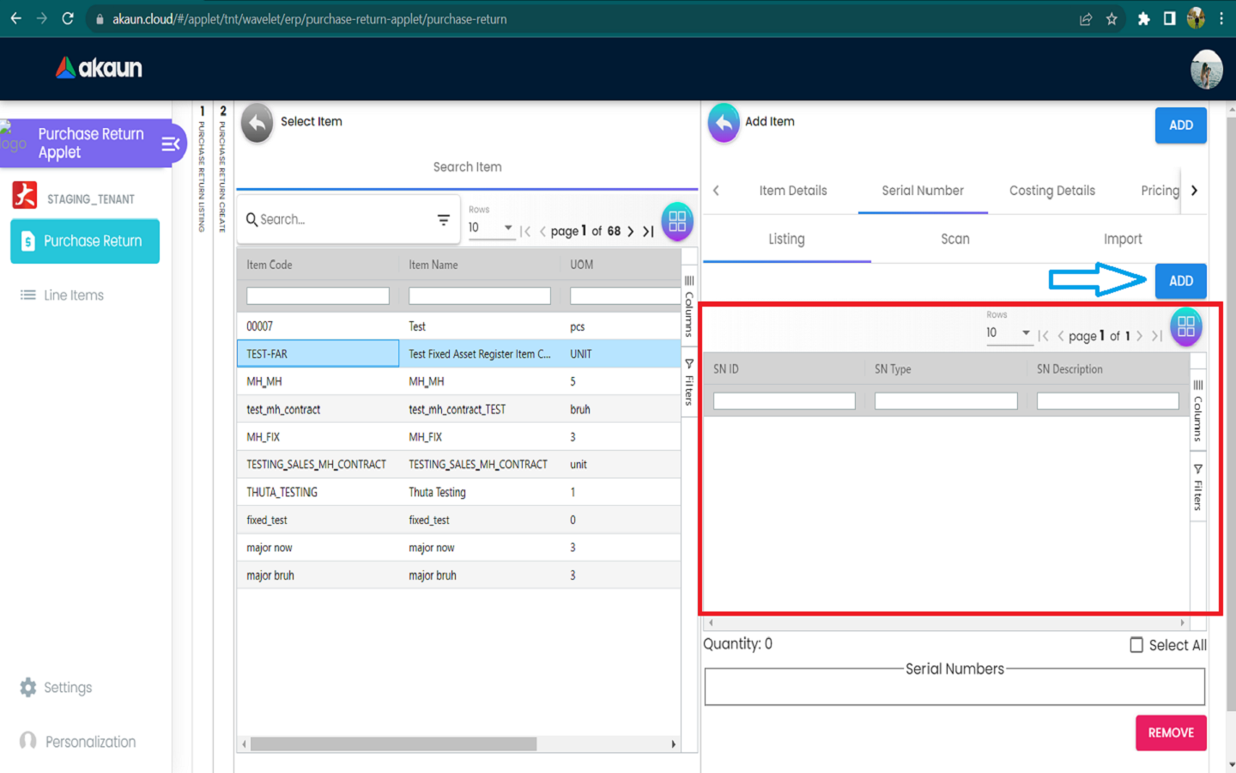Click the red REMOVE button
Screen dimensions: 1236x773
(1171, 733)
